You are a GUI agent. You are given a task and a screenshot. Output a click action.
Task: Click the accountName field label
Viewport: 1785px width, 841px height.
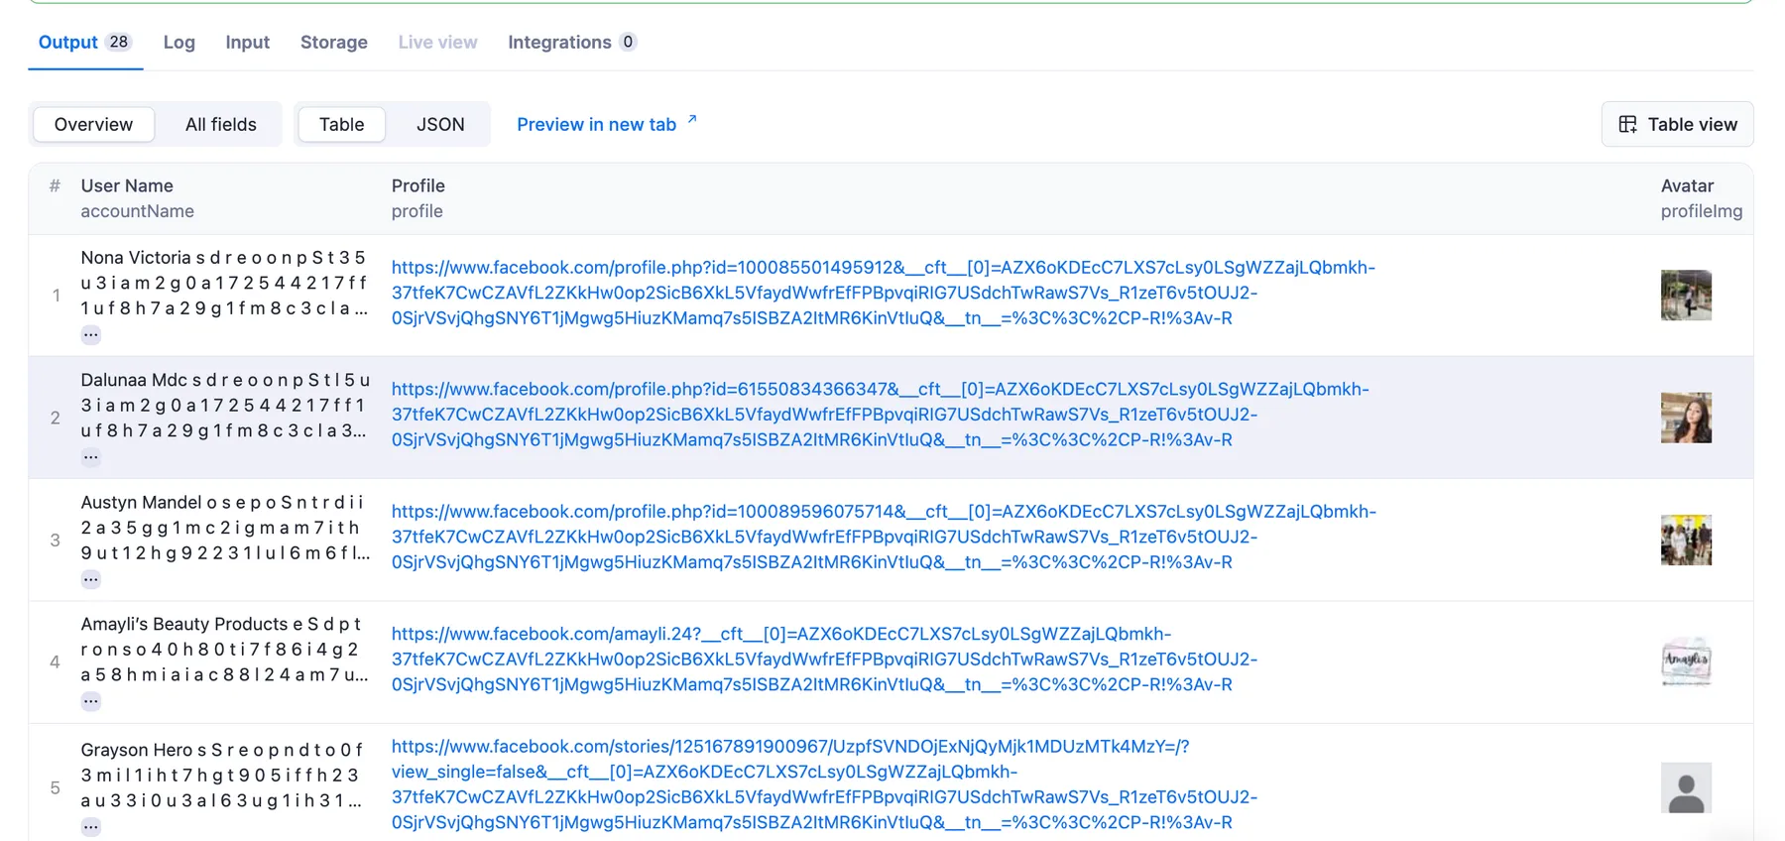137,211
